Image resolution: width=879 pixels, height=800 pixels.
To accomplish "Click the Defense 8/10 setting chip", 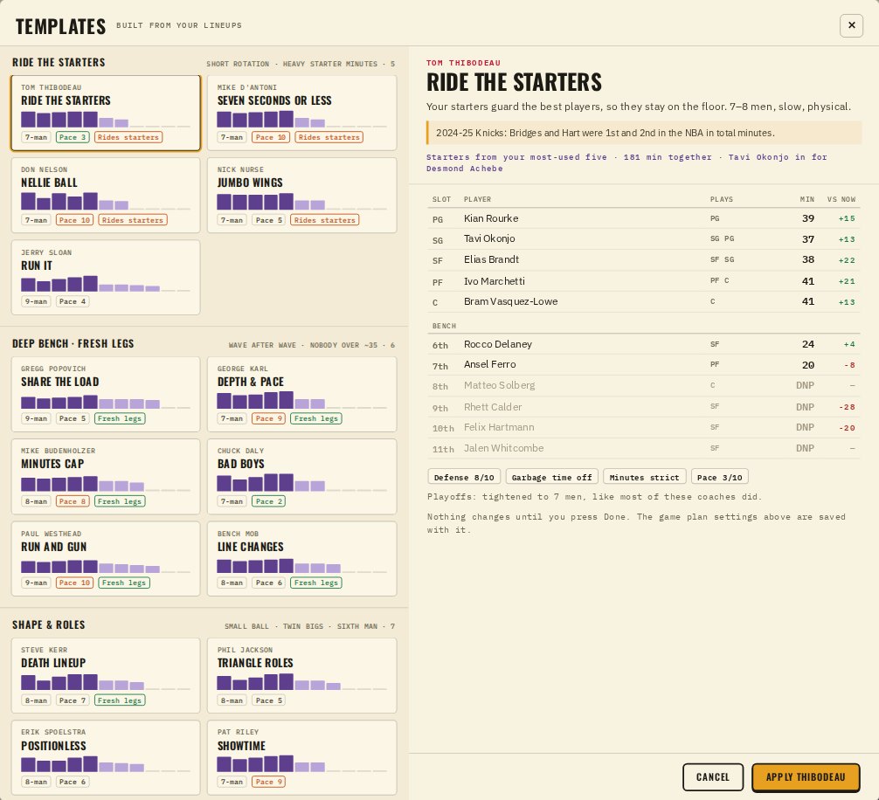I will [x=464, y=477].
